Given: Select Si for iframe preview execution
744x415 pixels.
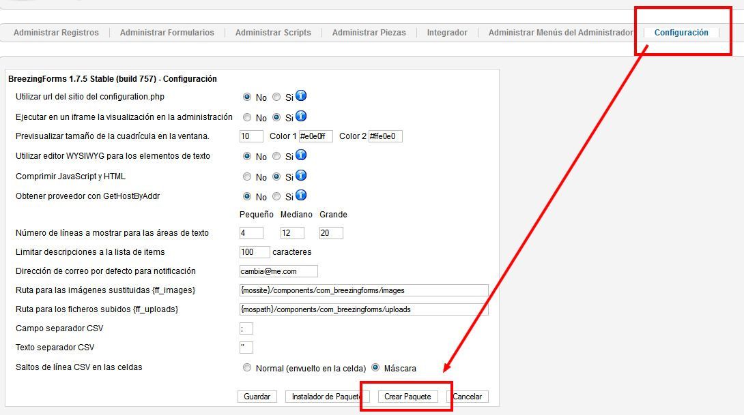Looking at the screenshot, I should 276,117.
